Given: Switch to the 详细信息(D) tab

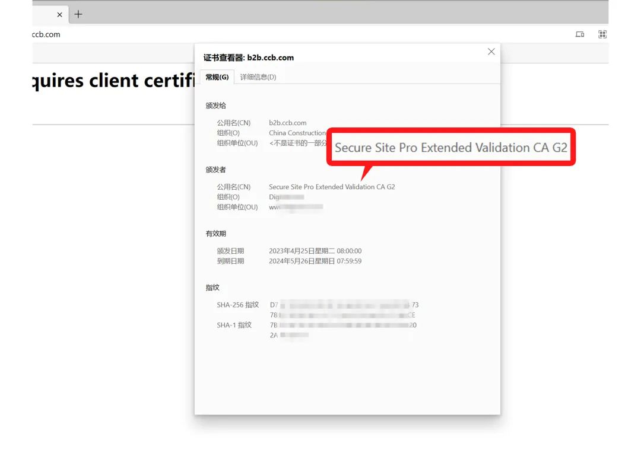Looking at the screenshot, I should pos(258,77).
